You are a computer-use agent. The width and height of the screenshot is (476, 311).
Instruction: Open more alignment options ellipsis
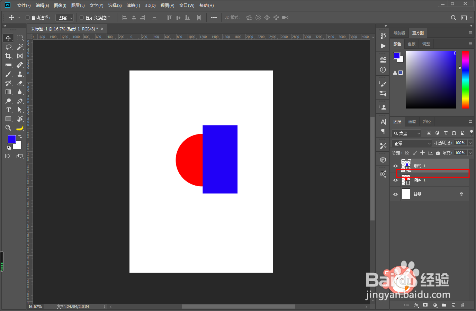pos(214,18)
